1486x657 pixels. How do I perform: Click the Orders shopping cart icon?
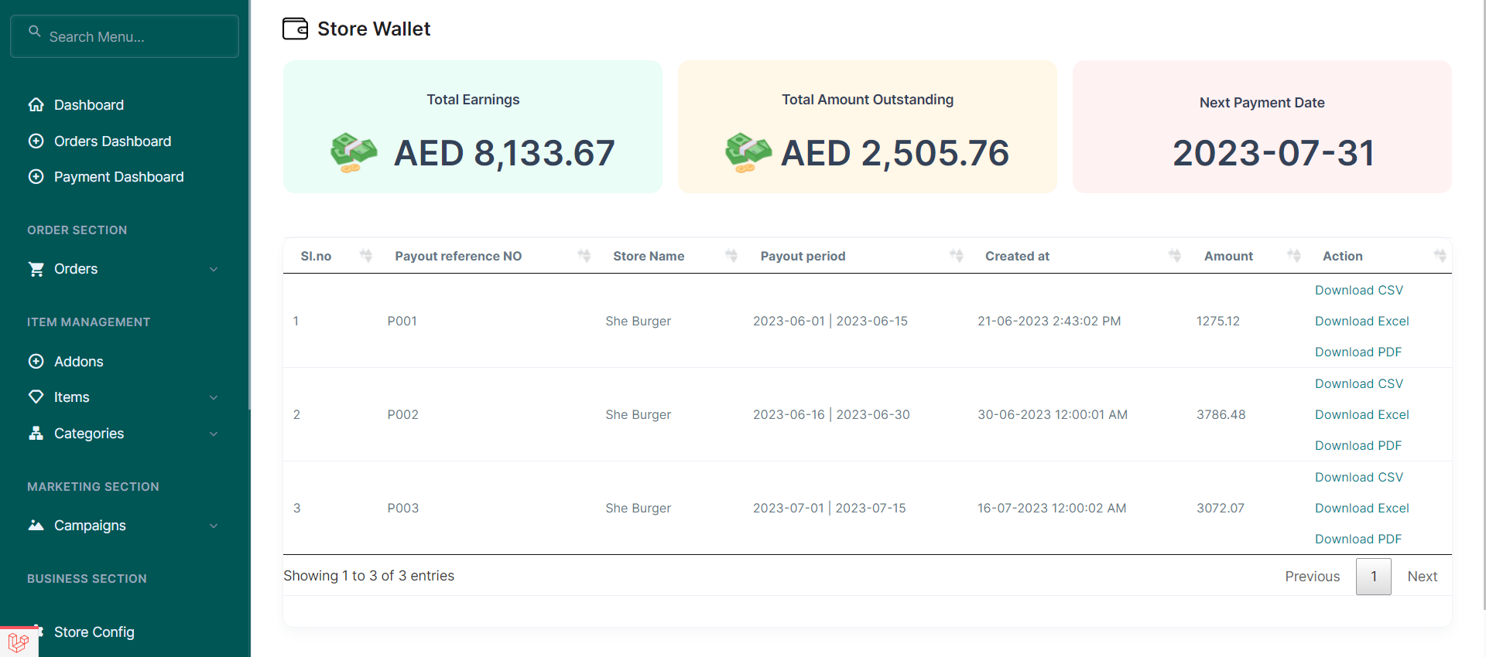(36, 269)
